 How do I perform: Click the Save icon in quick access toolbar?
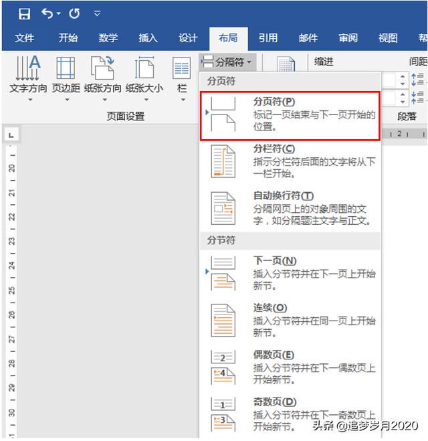25,13
